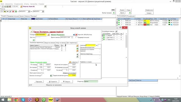Open Google Chrome from the taskbar
The height and width of the screenshot is (102, 181).
tap(16, 100)
